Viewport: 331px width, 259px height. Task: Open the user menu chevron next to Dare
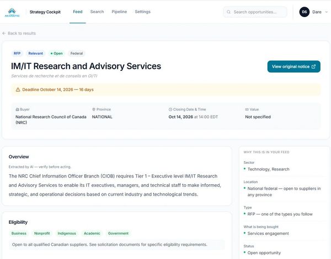click(x=326, y=12)
